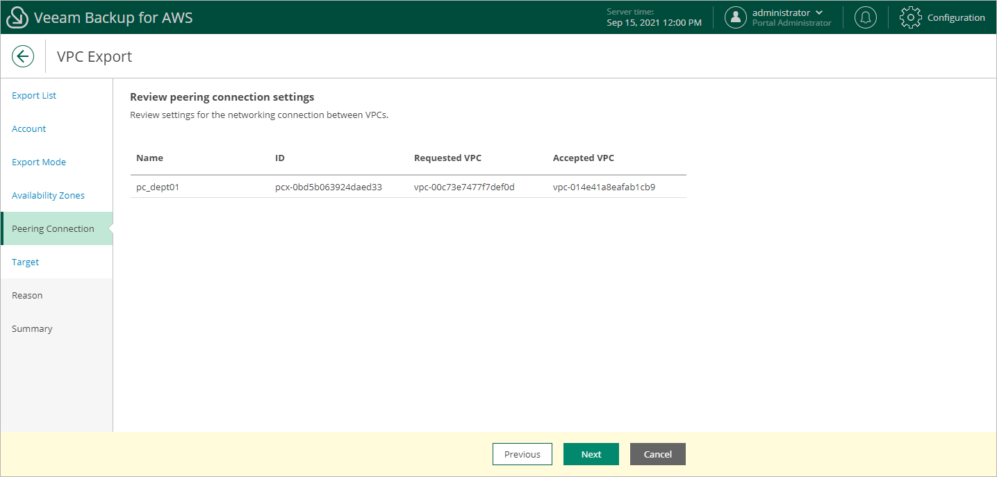Expand the administrator account dropdown
Image resolution: width=997 pixels, height=477 pixels.
click(x=820, y=12)
